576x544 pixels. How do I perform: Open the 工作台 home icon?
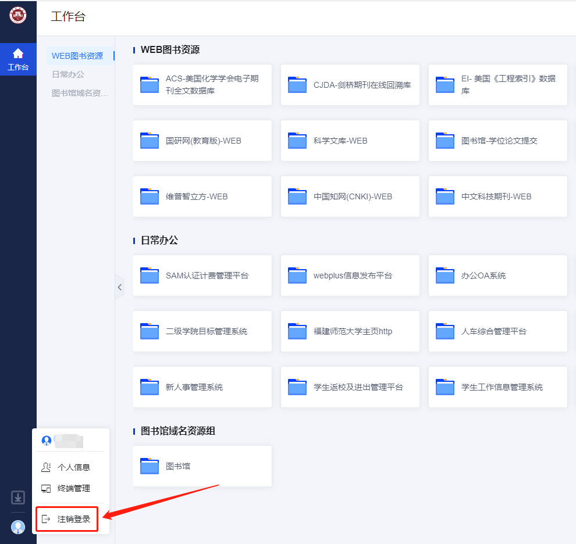(18, 59)
